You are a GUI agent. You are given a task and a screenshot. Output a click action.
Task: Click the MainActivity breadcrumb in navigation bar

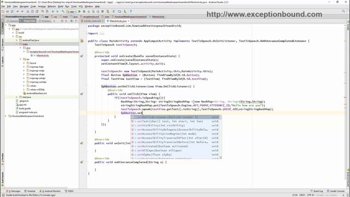click(x=157, y=16)
